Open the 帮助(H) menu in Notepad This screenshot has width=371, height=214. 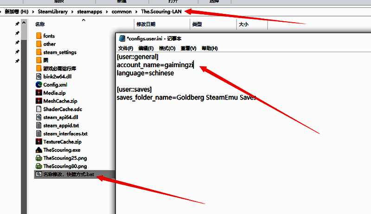point(210,49)
